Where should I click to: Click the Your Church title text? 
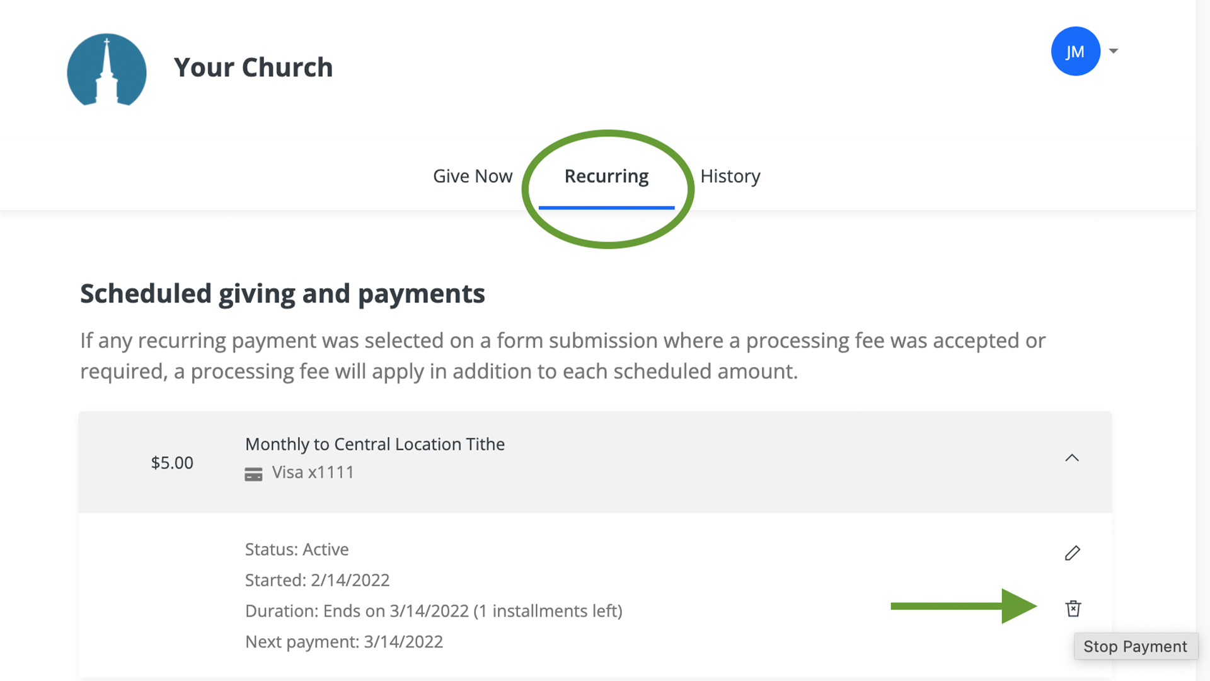click(253, 67)
